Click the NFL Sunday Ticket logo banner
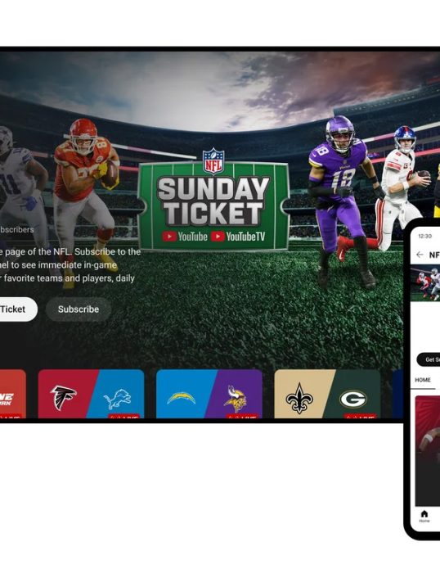Screen dimensions: 440x587 [213, 201]
